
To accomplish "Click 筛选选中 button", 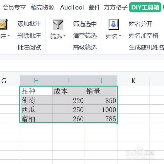I will pos(85,24).
